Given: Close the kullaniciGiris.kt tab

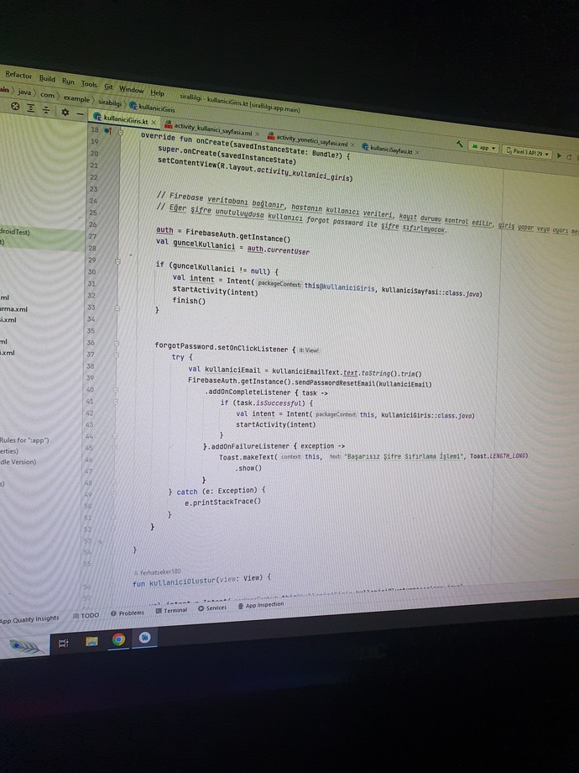Looking at the screenshot, I should (154, 122).
